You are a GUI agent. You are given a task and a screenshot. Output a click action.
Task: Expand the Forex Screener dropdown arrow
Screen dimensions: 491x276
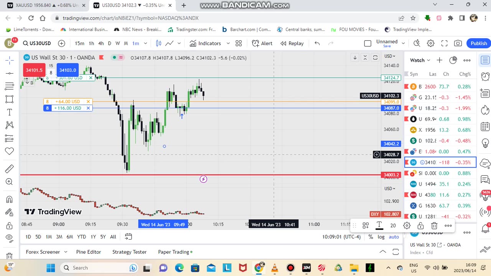click(66, 252)
